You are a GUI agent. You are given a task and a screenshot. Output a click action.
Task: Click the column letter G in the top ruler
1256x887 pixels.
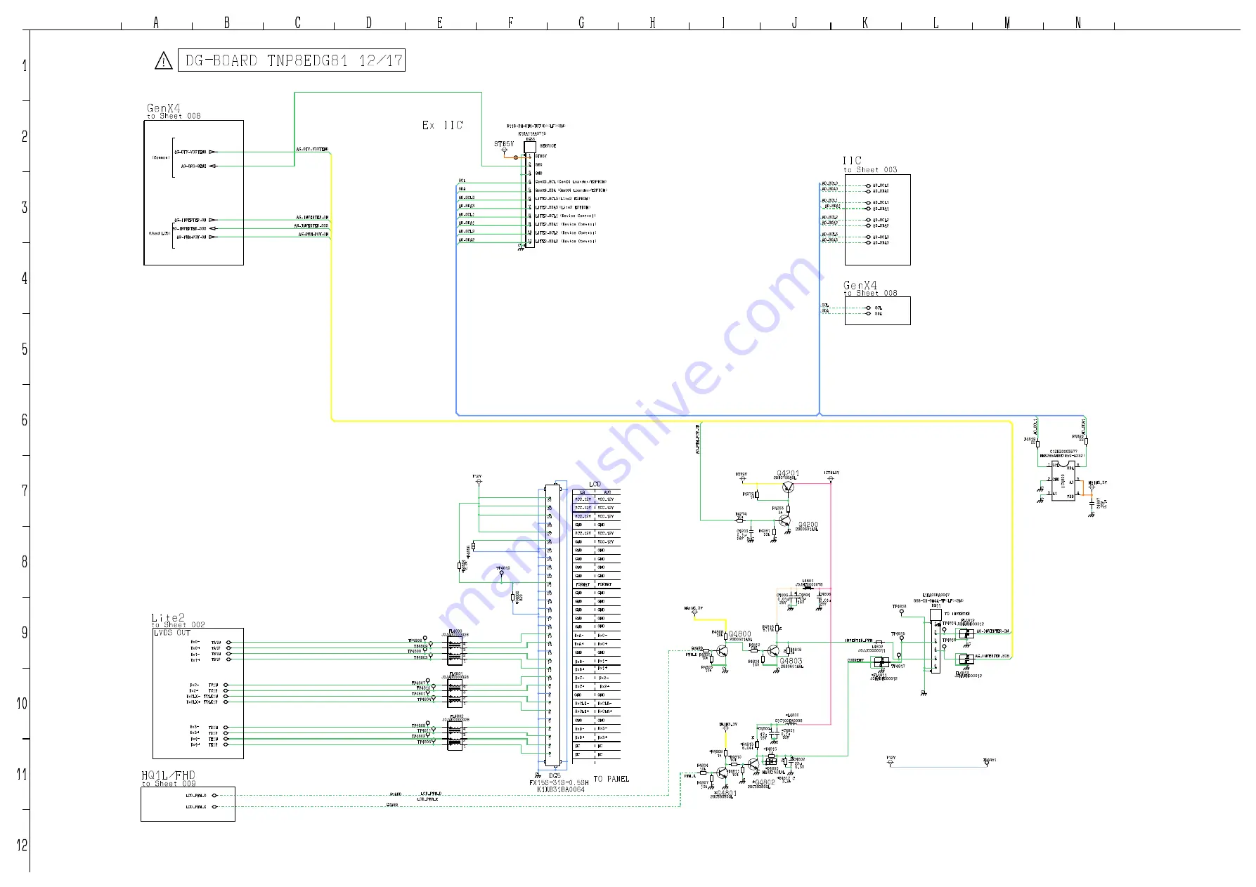[581, 23]
